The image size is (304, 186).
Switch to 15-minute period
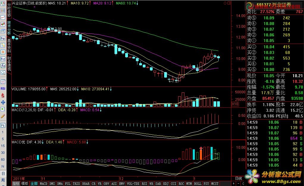(x=3, y=146)
